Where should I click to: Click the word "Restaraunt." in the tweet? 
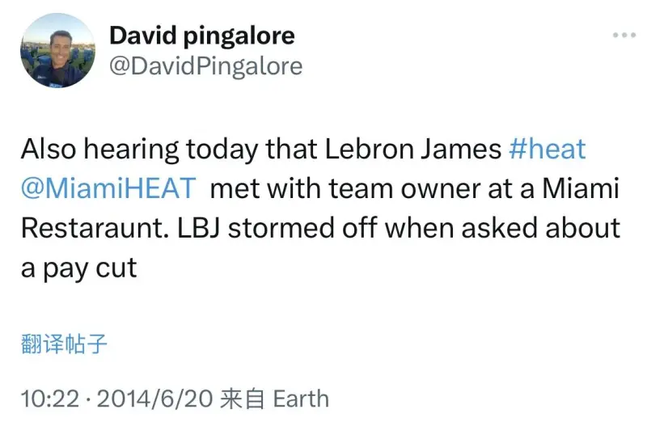click(95, 229)
